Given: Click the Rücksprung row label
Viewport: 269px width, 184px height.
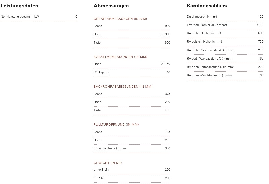Looking at the screenshot, I should [x=102, y=72].
